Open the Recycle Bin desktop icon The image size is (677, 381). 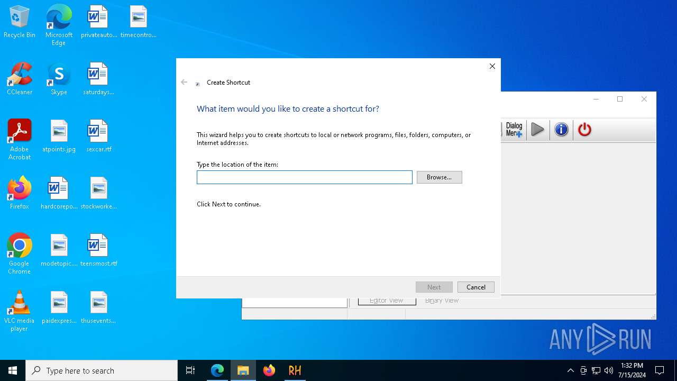tap(20, 22)
